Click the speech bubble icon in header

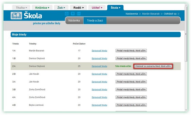click(x=73, y=14)
